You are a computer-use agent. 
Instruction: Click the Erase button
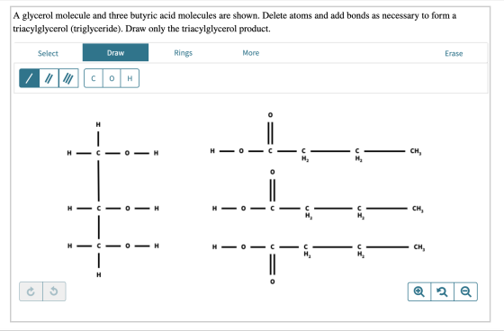[x=454, y=53]
